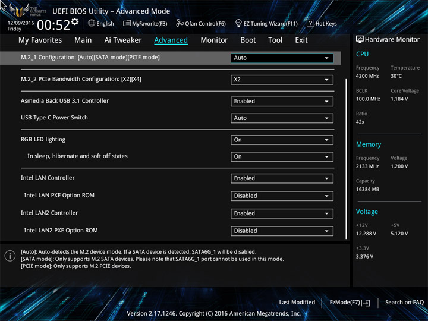Click the info circle icon in help area
428x321 pixels.
pos(10,256)
